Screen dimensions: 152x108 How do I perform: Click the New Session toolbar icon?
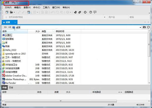pos(7,12)
